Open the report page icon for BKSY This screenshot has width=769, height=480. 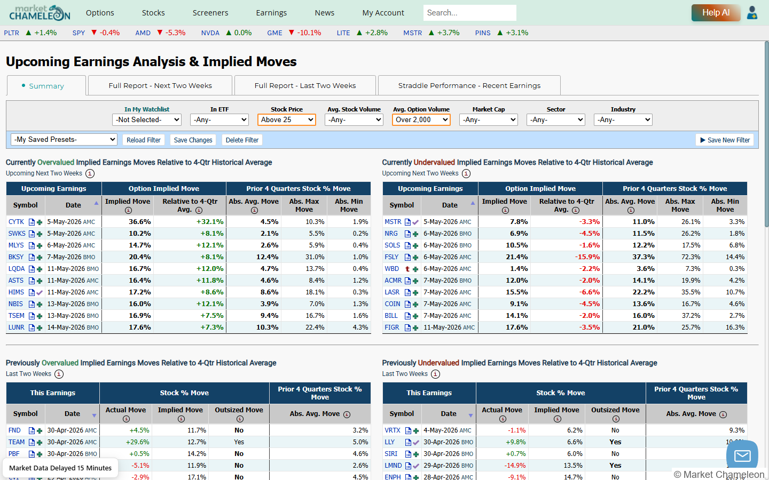(32, 257)
